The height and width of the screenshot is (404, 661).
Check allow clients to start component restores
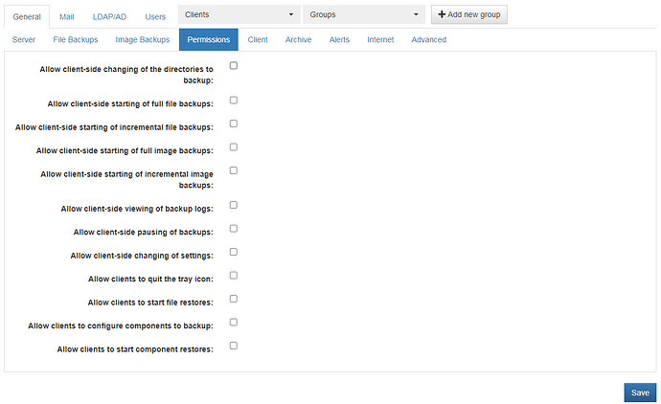point(234,346)
